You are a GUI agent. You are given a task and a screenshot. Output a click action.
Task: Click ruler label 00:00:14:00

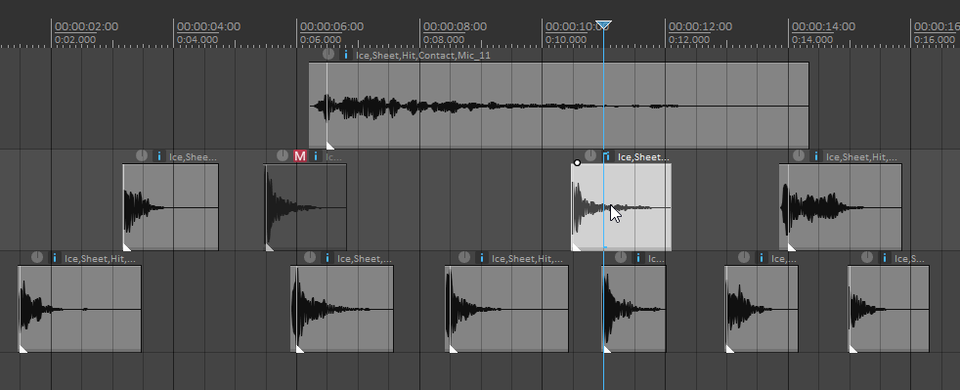tap(823, 26)
